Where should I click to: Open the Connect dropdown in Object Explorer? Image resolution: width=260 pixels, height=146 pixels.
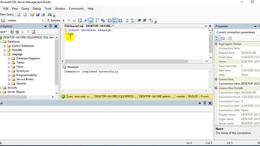tap(4, 32)
